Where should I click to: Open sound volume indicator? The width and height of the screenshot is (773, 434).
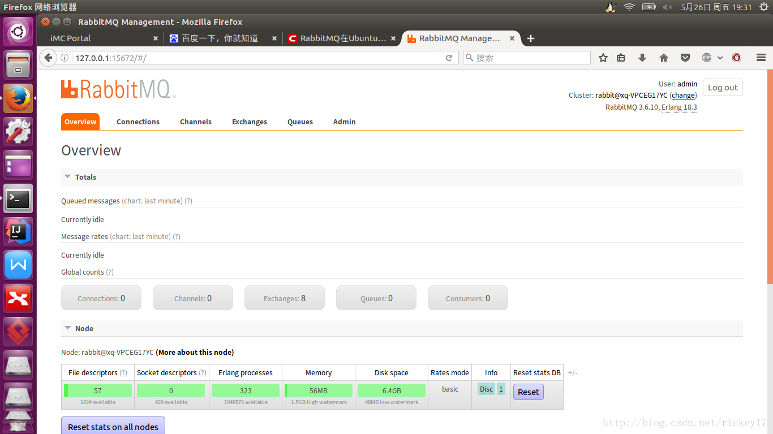(667, 7)
